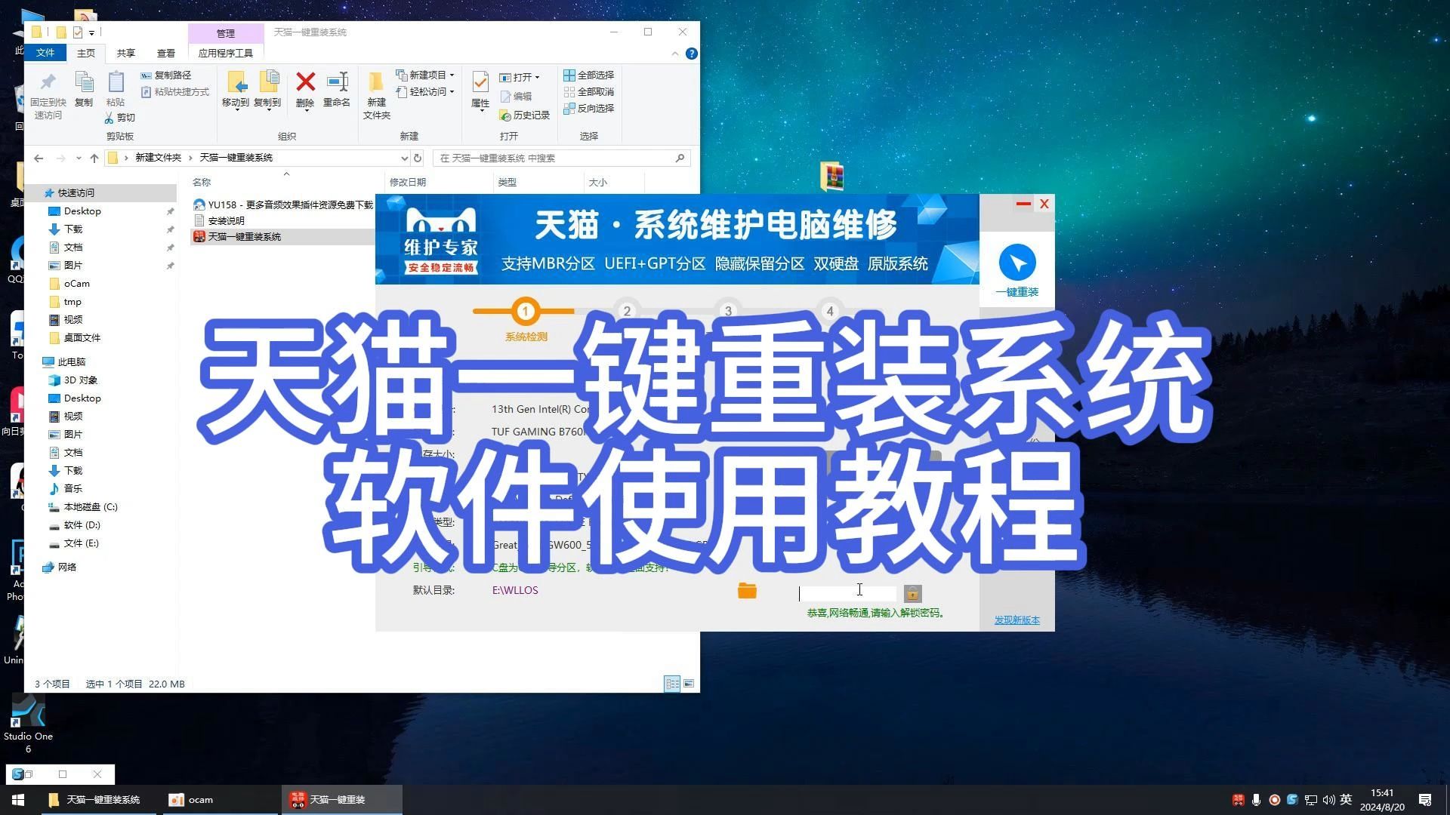Click Edit in Open group
1450x815 pixels.
[x=516, y=97]
